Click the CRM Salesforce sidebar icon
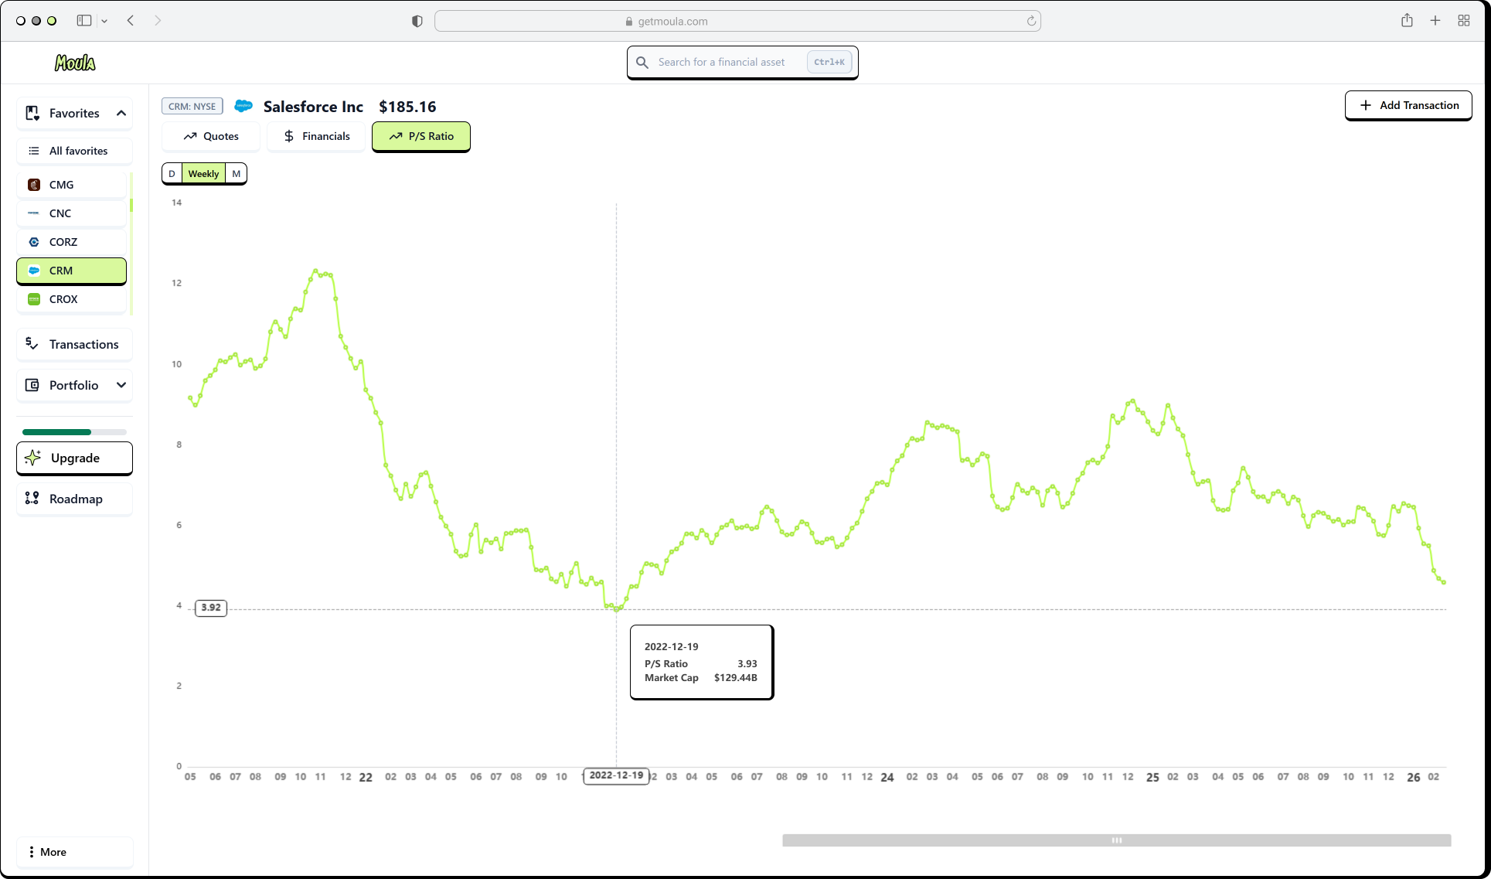 click(x=34, y=271)
